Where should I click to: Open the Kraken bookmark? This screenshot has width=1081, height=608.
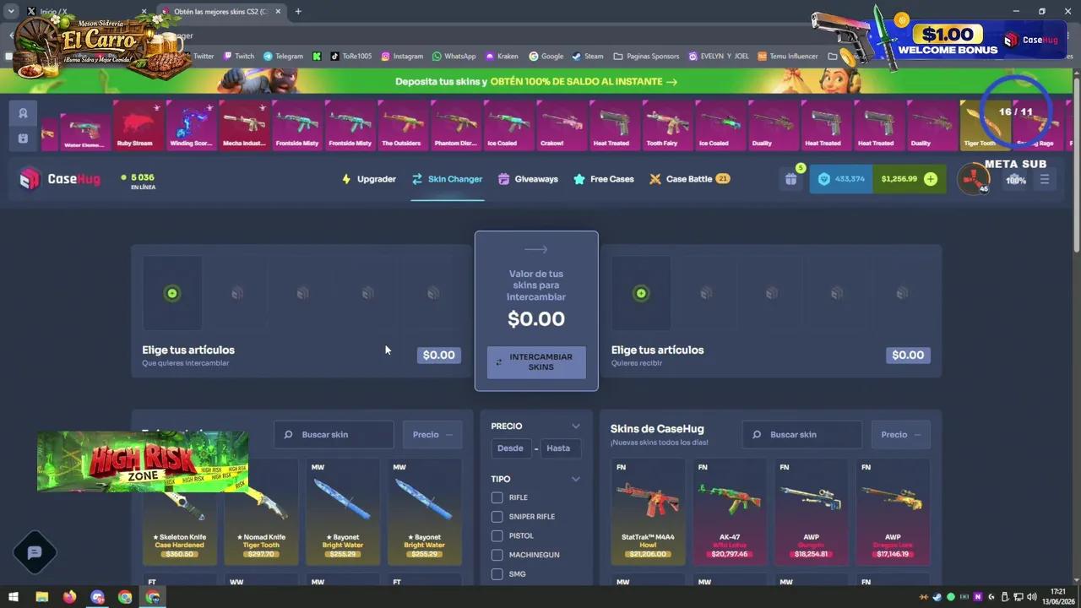(x=502, y=57)
